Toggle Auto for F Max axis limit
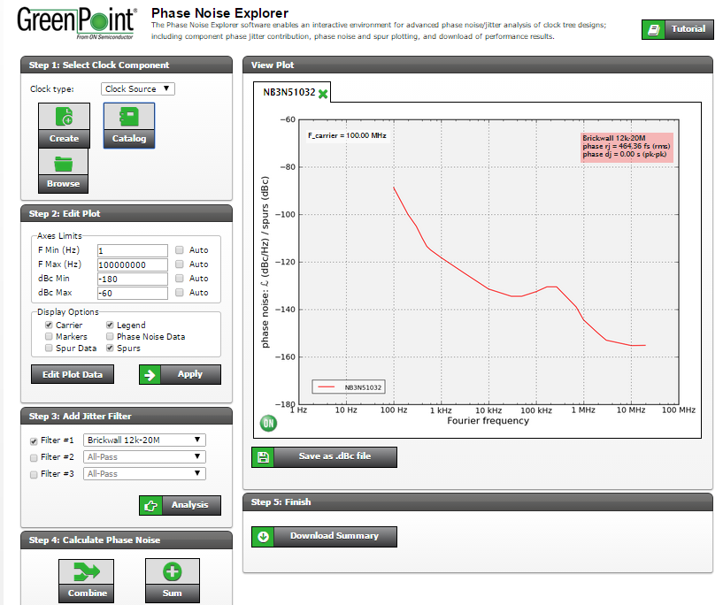The image size is (723, 605). [179, 264]
